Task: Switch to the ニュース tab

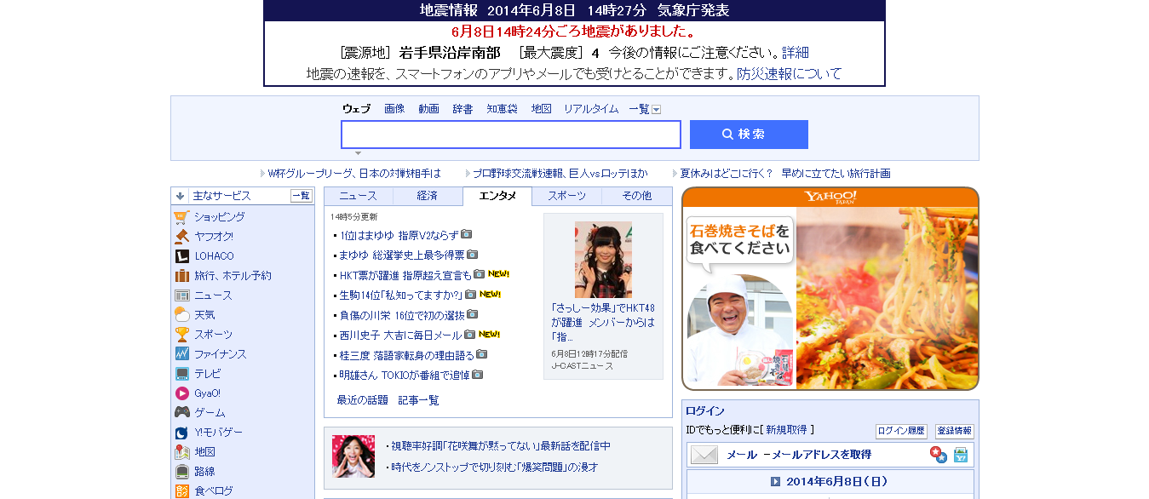Action: tap(358, 196)
